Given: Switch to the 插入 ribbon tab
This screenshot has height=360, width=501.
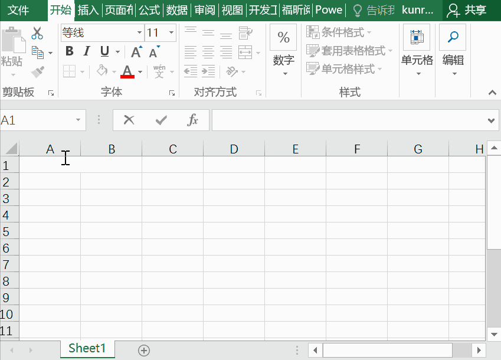Looking at the screenshot, I should [x=88, y=10].
